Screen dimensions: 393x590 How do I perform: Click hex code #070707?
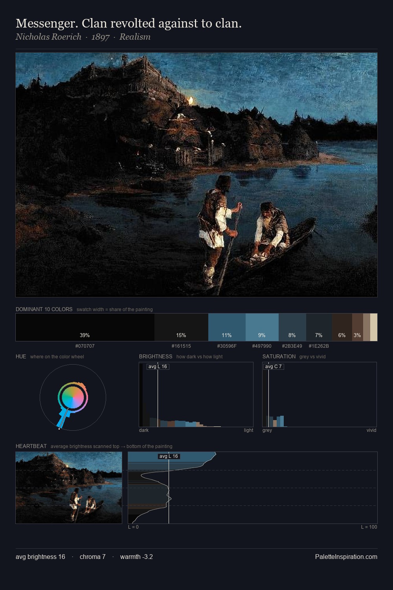[85, 346]
